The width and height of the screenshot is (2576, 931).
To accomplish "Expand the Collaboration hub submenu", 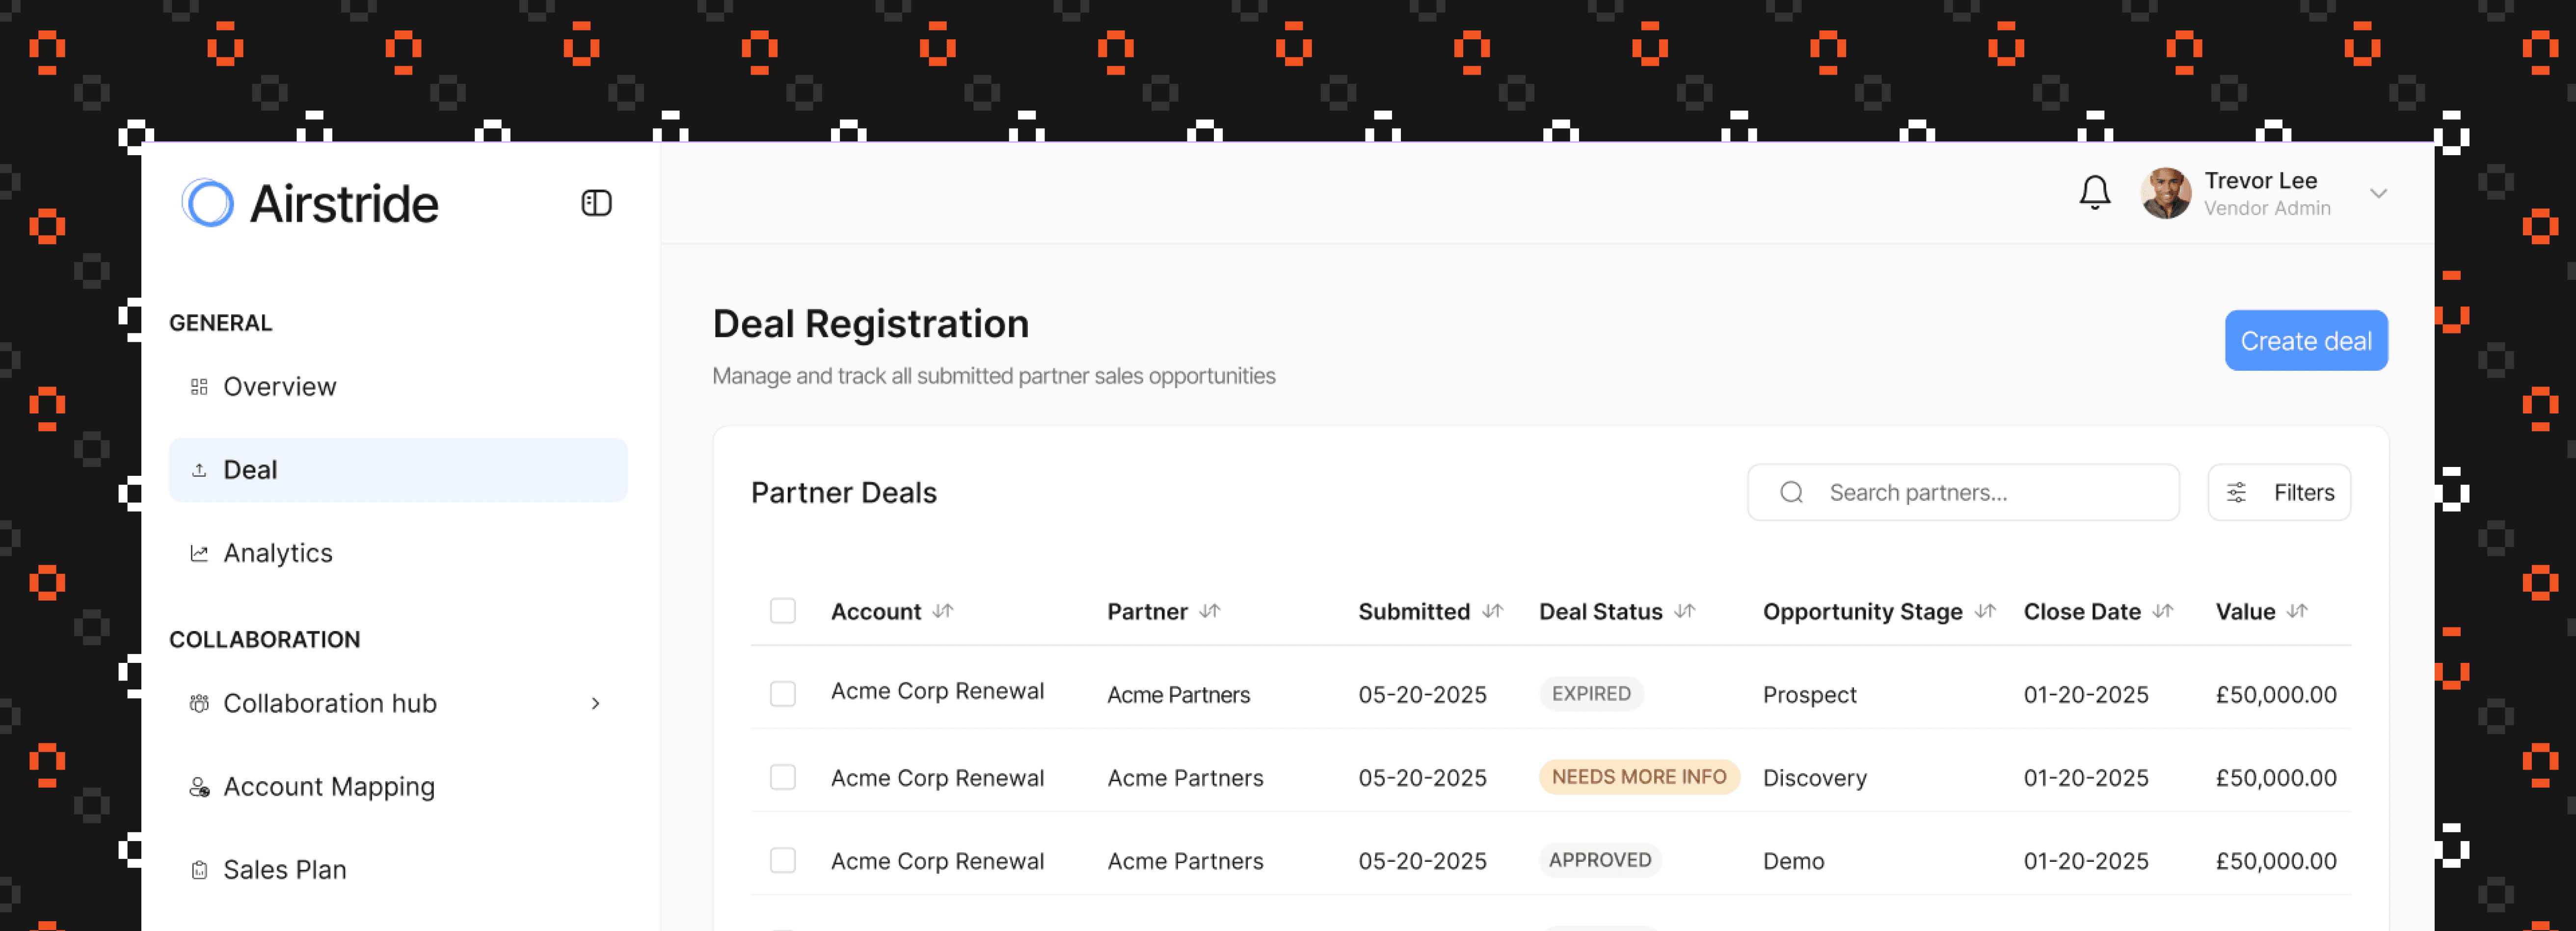I will coord(596,703).
